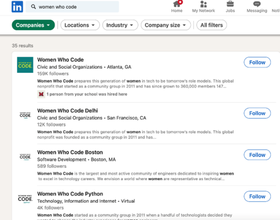The image size is (280, 220).
Task: Click 'Civic and Social Organizations • San Francisco, CA' text
Action: (x=91, y=118)
